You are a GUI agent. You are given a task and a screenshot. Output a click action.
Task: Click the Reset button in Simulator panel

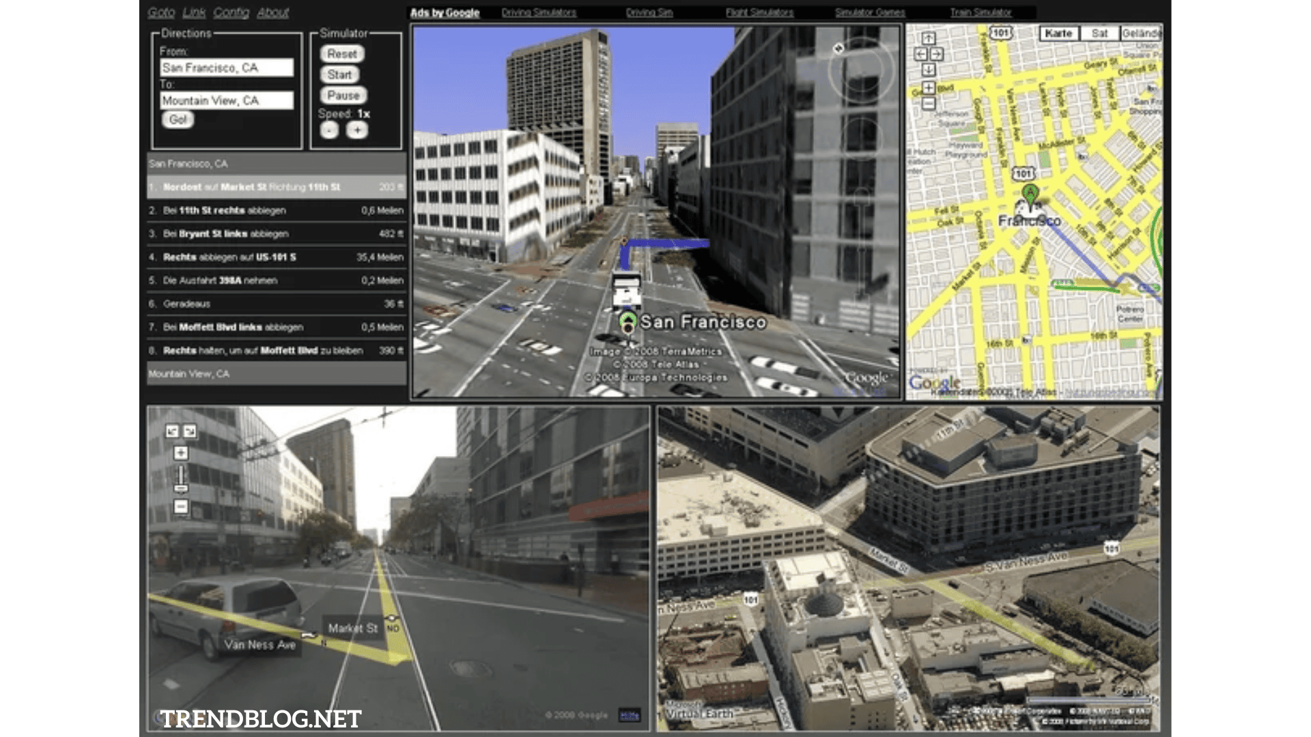pyautogui.click(x=342, y=54)
